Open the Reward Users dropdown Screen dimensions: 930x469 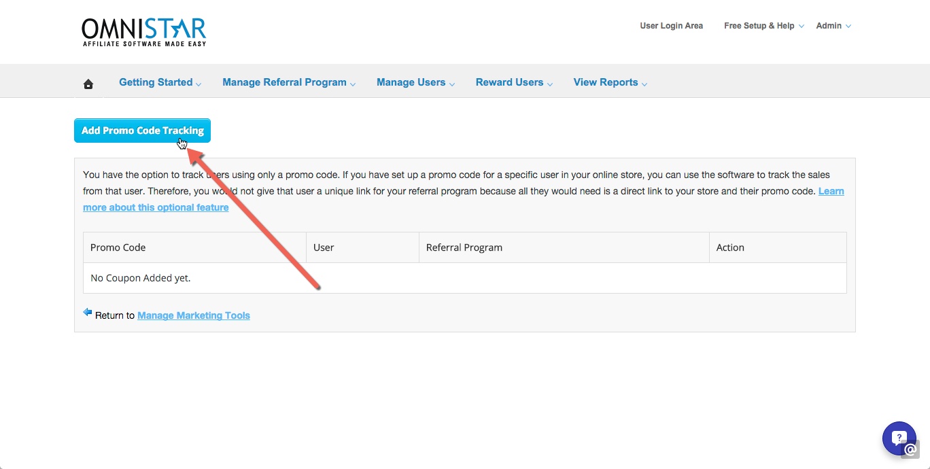(509, 82)
